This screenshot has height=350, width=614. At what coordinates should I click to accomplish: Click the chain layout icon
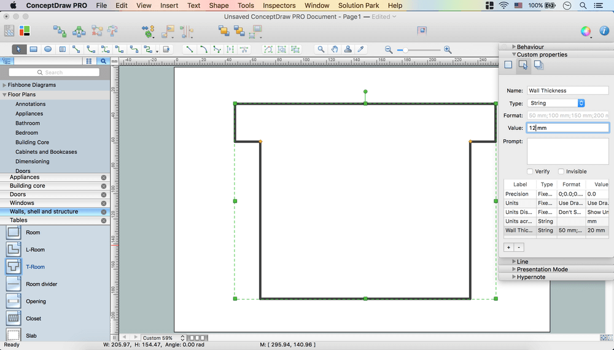pyautogui.click(x=60, y=31)
